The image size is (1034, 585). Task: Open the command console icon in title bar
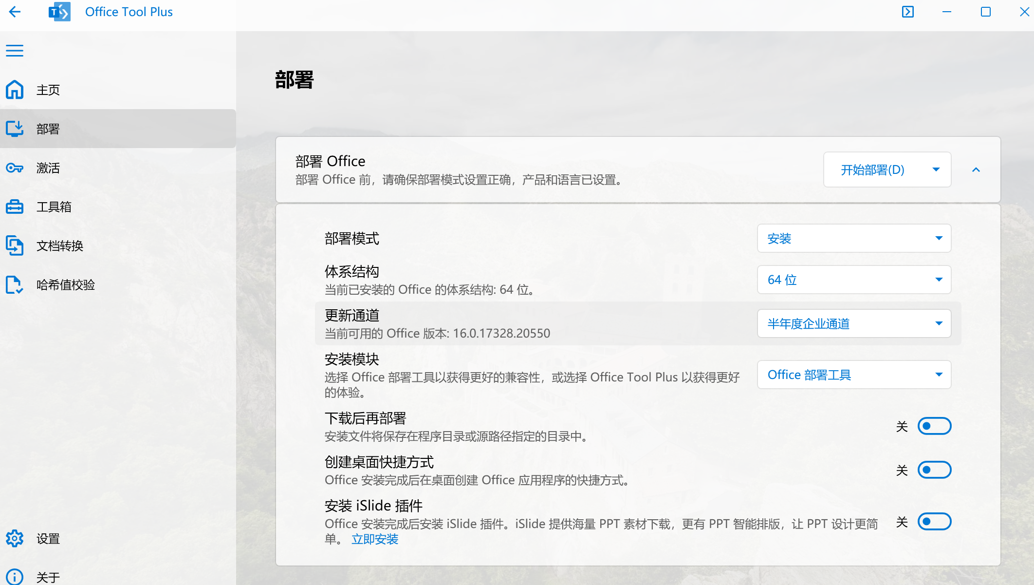coord(907,12)
